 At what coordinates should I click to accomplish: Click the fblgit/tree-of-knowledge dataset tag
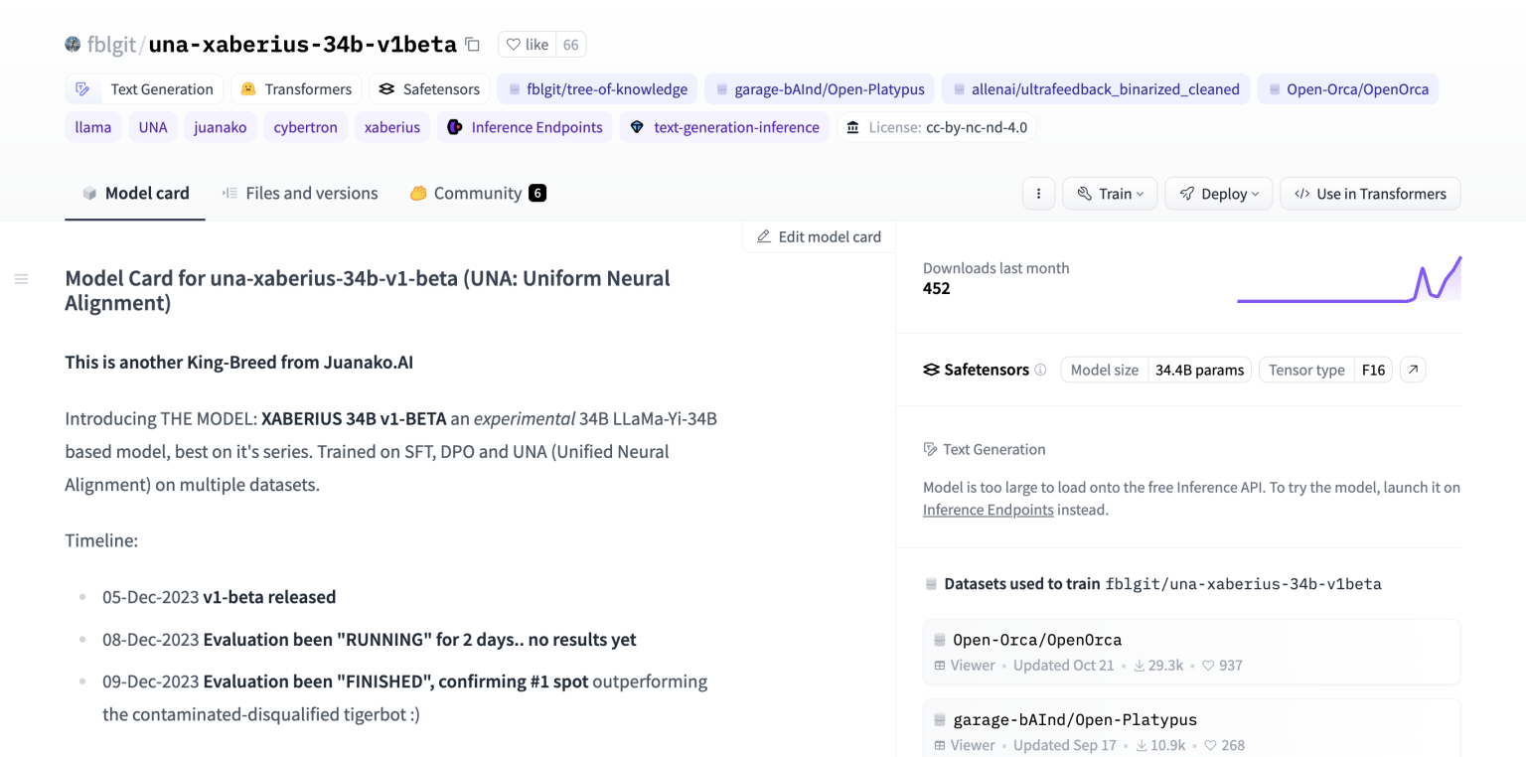pos(597,89)
